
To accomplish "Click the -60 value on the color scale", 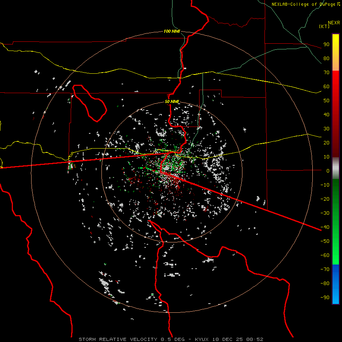I will coord(325,255).
